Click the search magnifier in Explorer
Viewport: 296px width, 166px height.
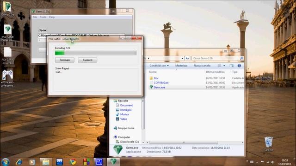click(241, 59)
